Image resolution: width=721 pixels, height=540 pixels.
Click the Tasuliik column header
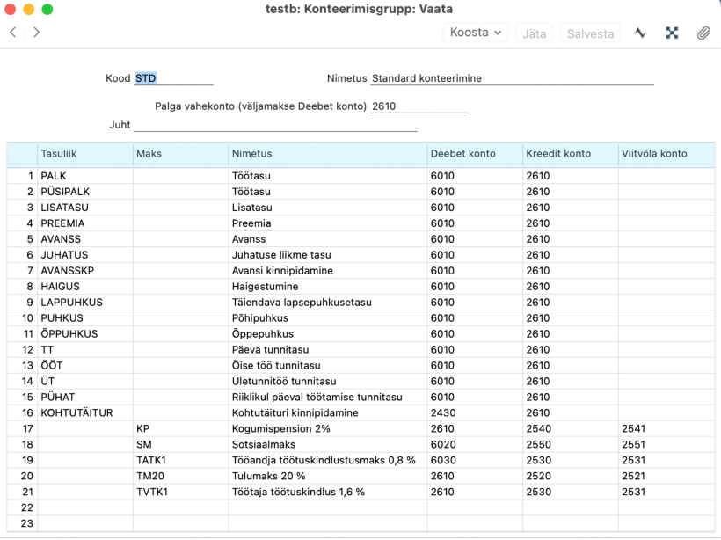click(85, 154)
